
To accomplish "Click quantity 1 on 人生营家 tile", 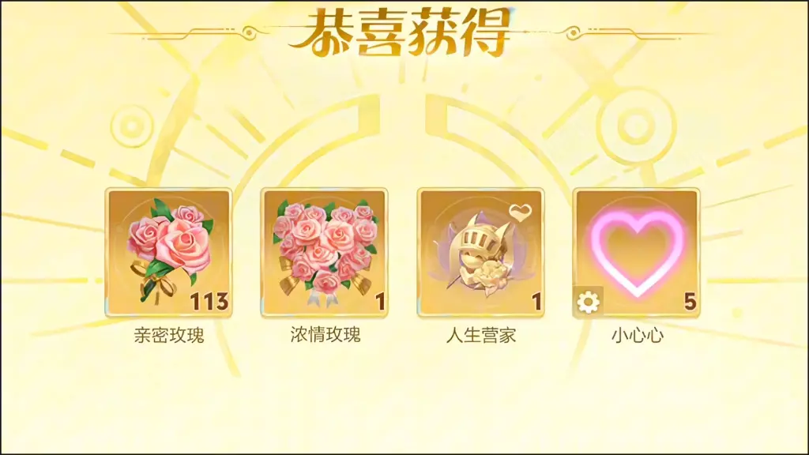I will (536, 302).
